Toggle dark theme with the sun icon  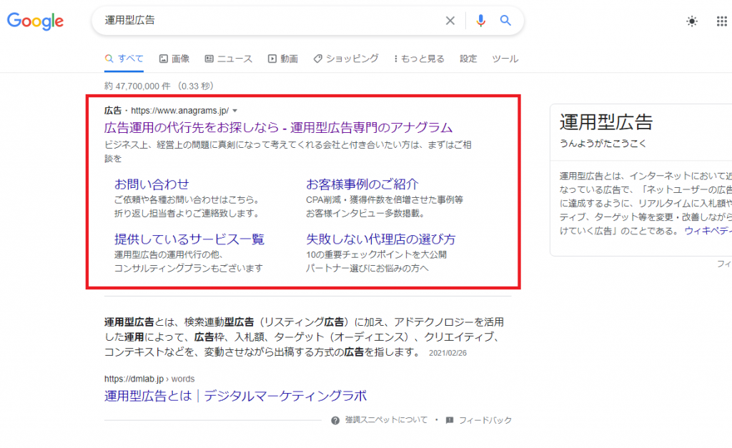click(x=692, y=21)
